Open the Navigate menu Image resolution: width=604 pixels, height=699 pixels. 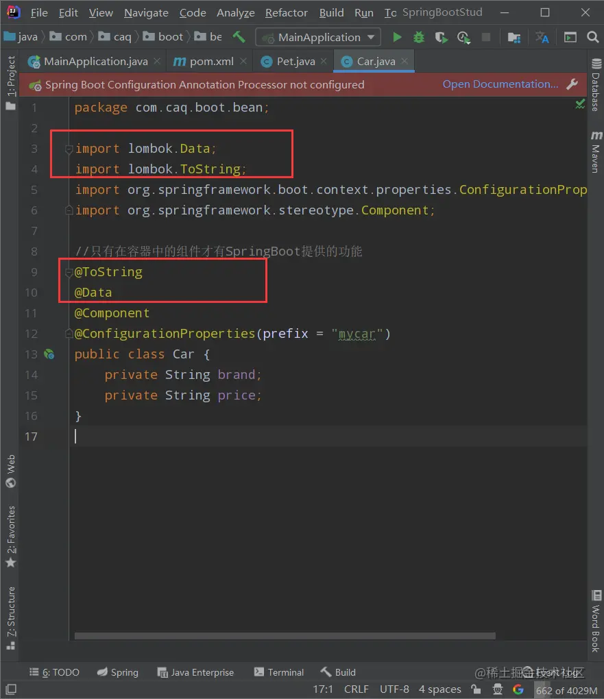(146, 13)
